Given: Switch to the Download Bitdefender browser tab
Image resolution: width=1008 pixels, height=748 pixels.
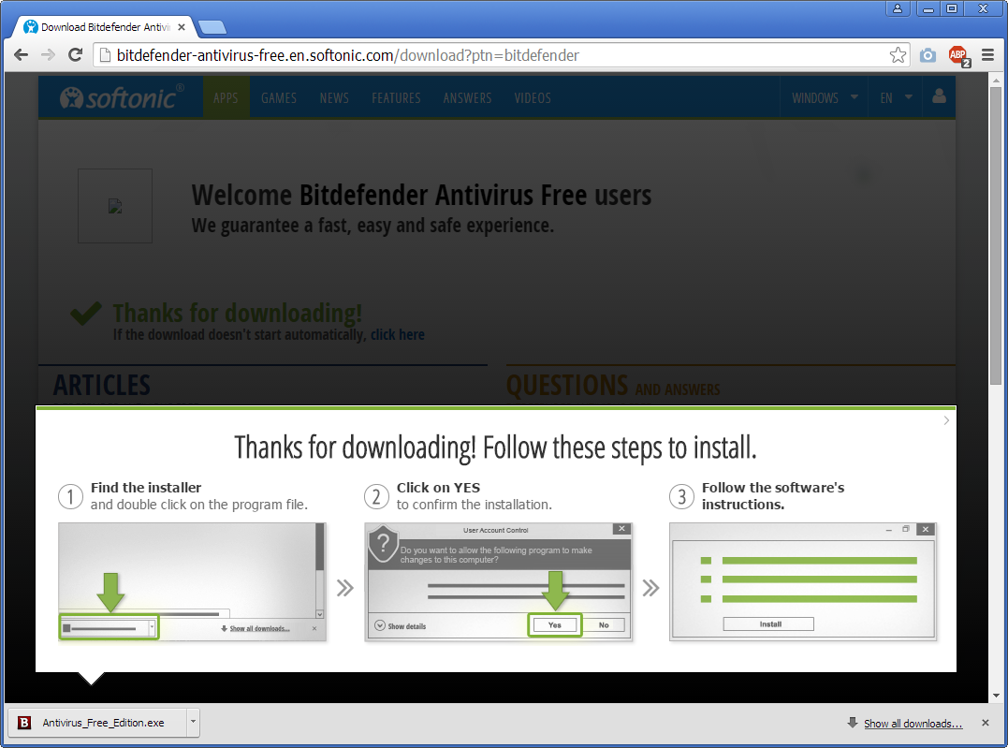Looking at the screenshot, I should (103, 27).
